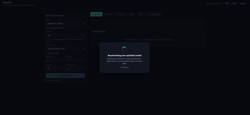Click the Log out button

243,3
